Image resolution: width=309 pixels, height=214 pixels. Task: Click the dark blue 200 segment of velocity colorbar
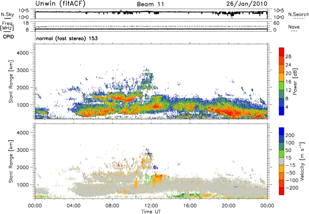282,131
